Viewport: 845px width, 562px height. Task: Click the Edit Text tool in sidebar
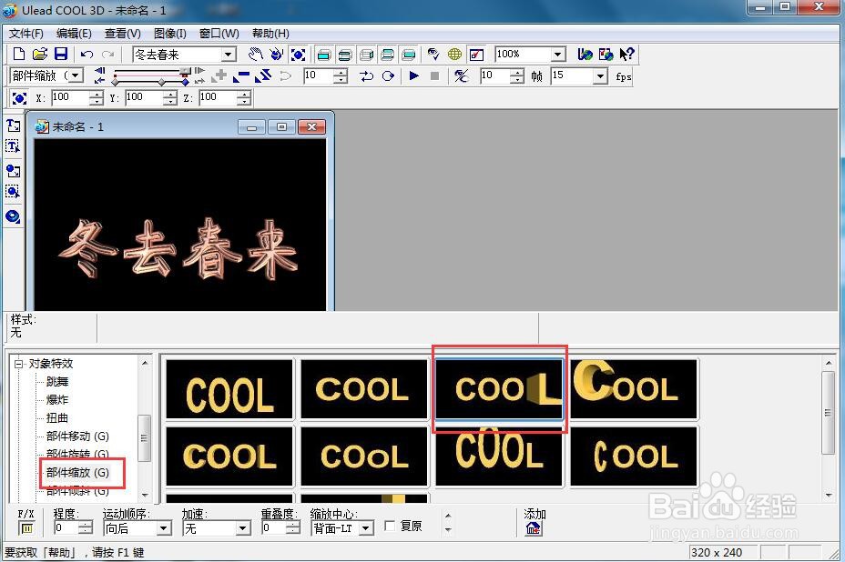(13, 146)
